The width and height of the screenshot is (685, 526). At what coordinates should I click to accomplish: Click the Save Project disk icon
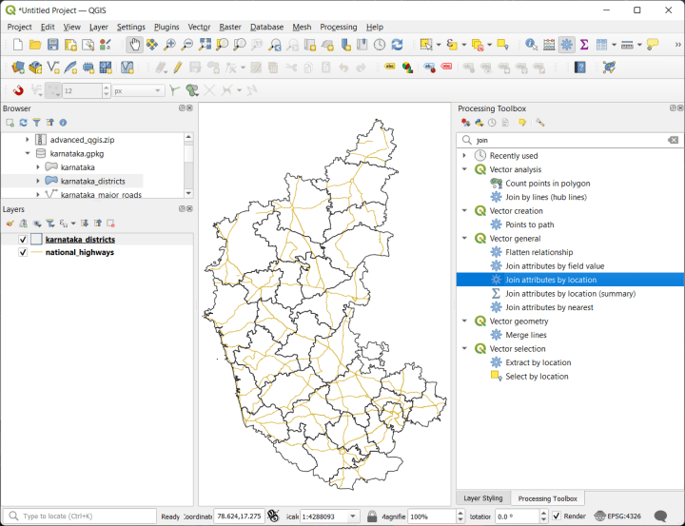coord(53,45)
